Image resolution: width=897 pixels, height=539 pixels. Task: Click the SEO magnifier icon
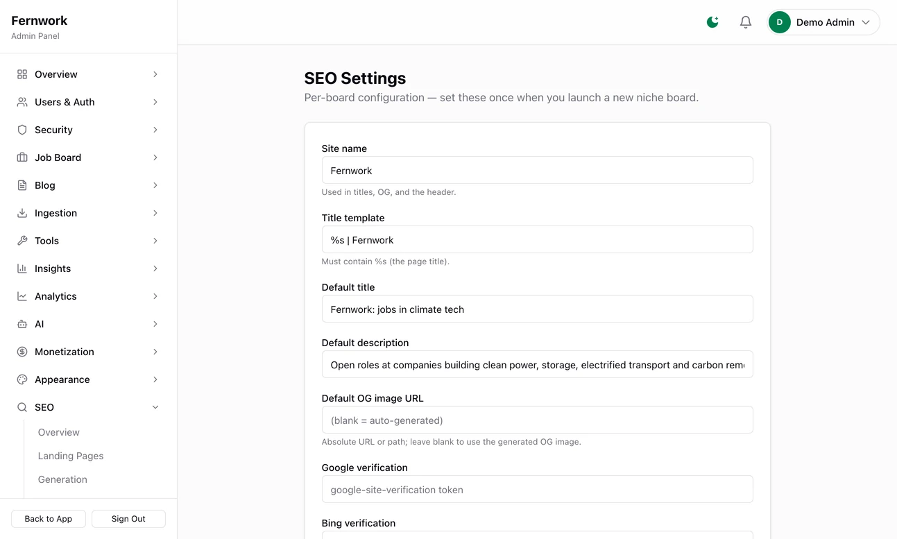click(22, 407)
